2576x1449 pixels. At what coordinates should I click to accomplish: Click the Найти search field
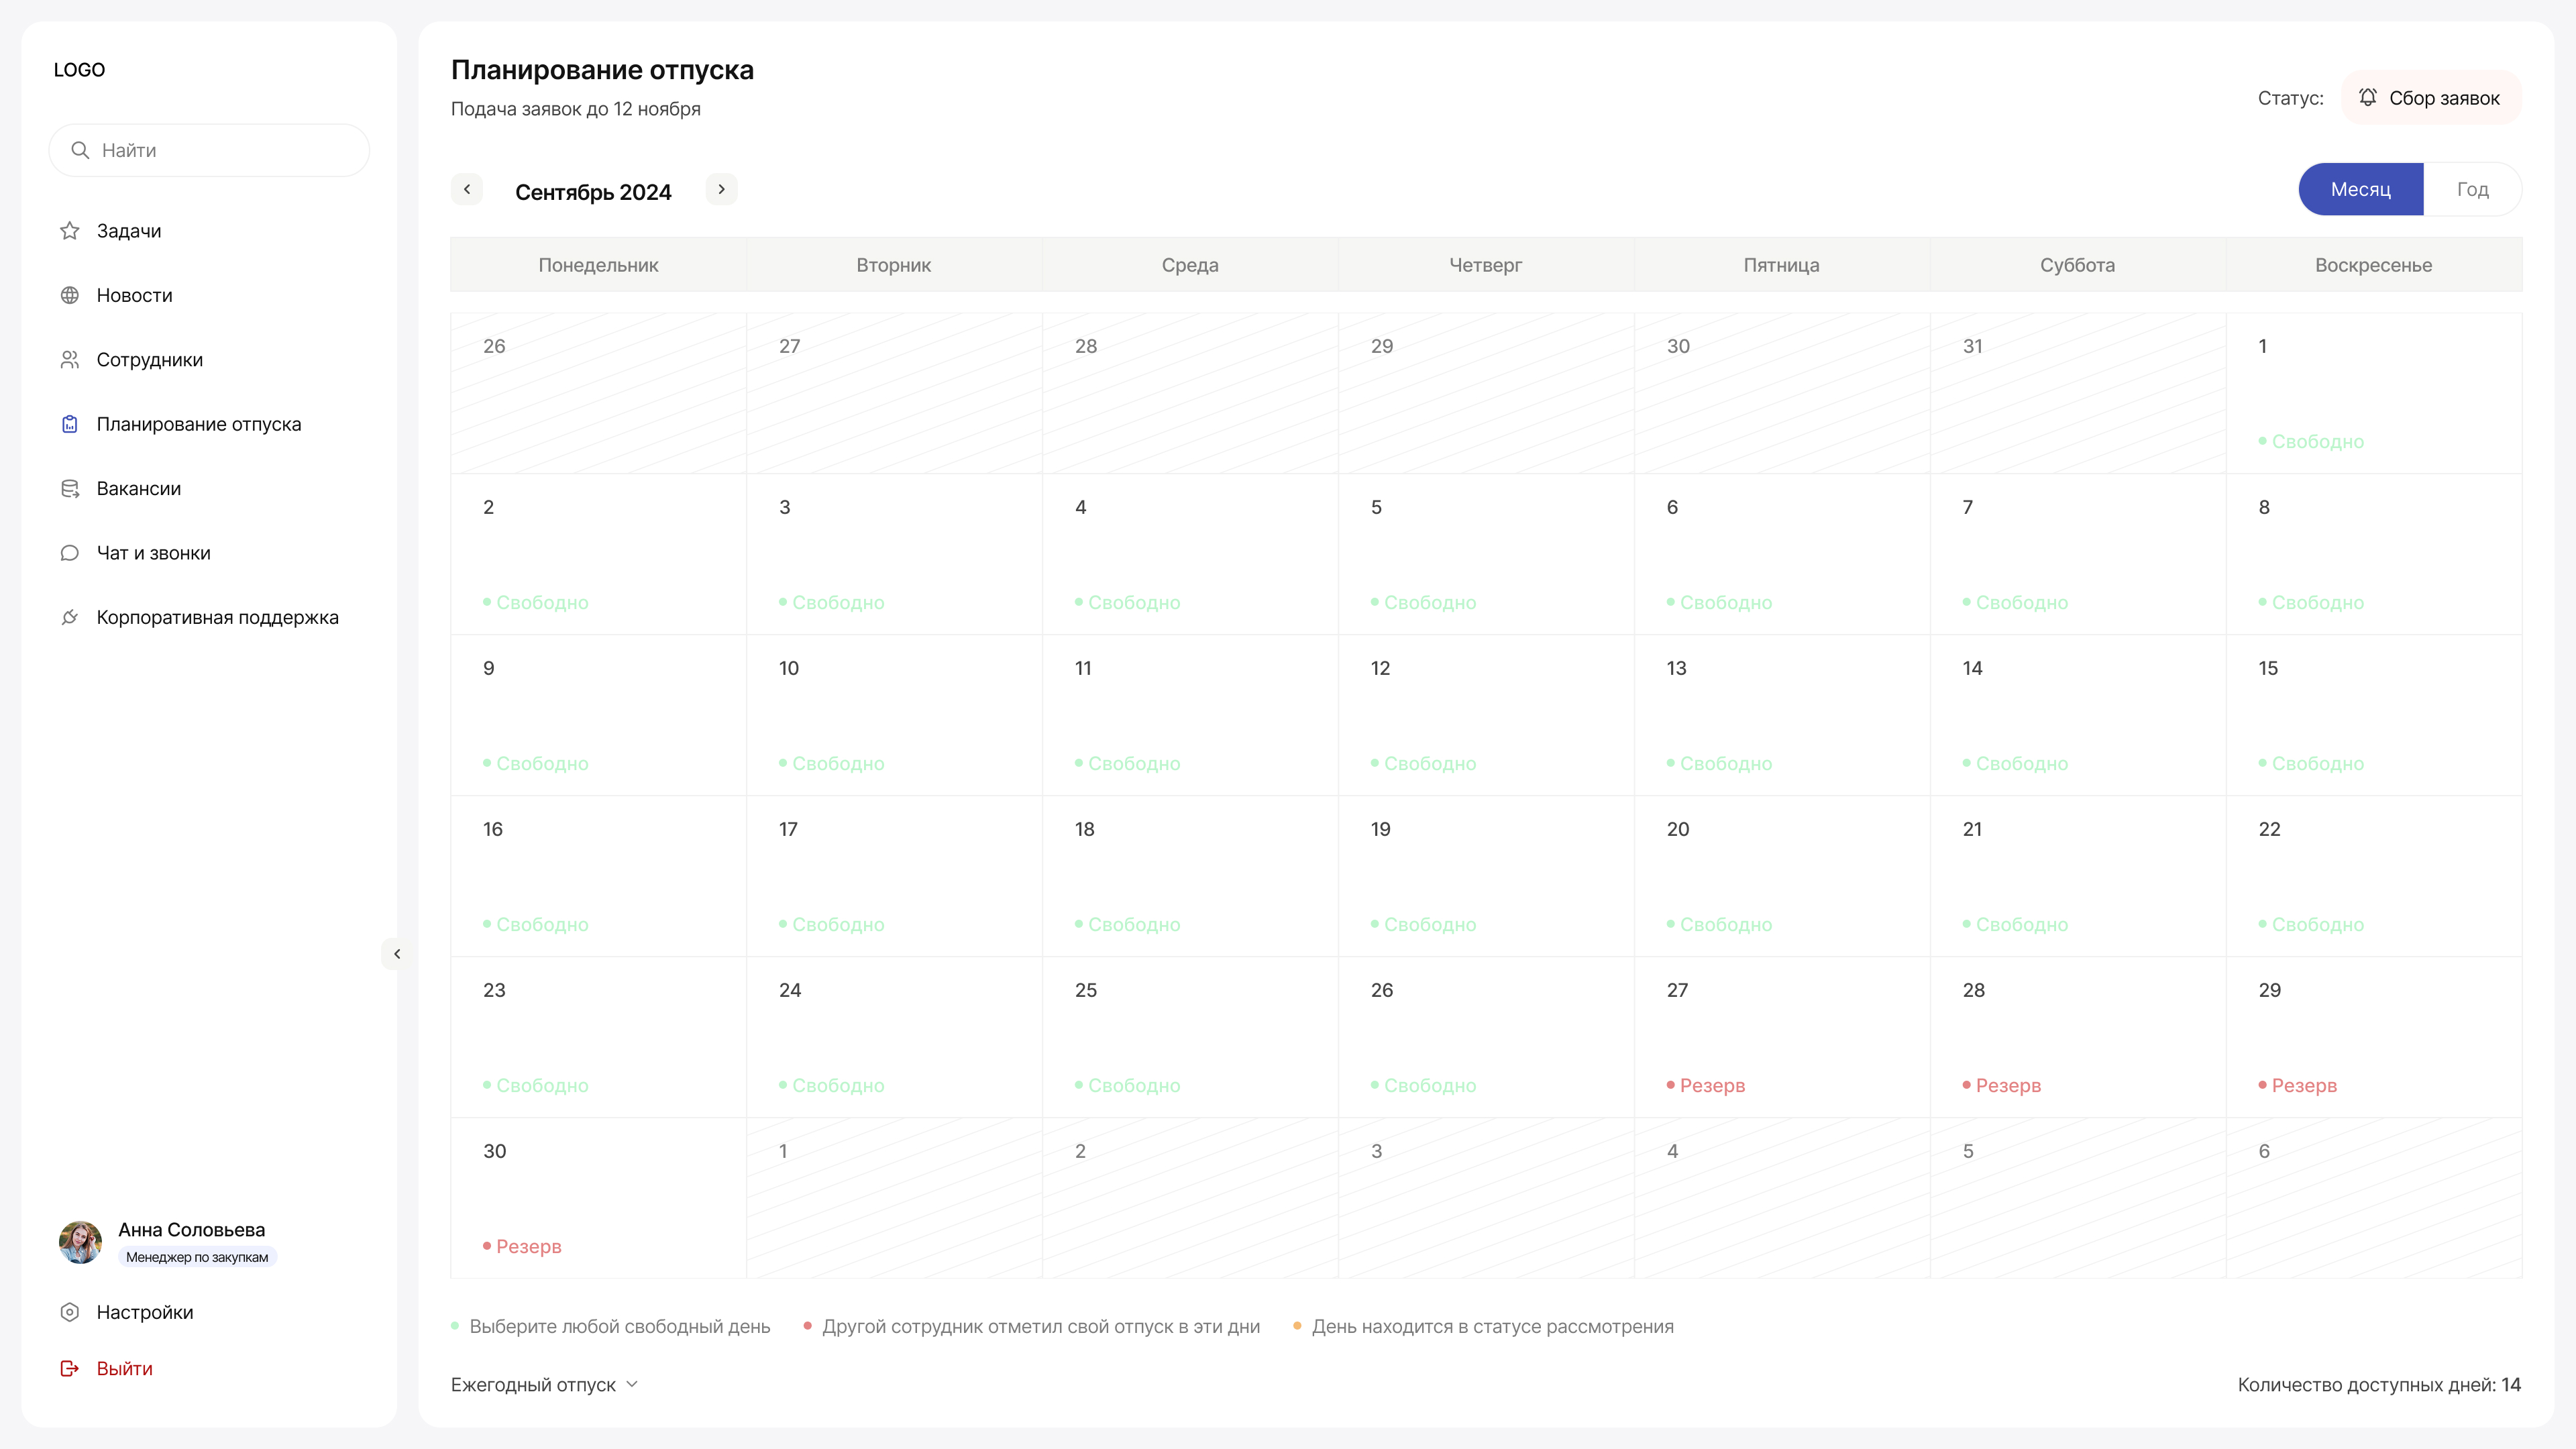[x=209, y=150]
